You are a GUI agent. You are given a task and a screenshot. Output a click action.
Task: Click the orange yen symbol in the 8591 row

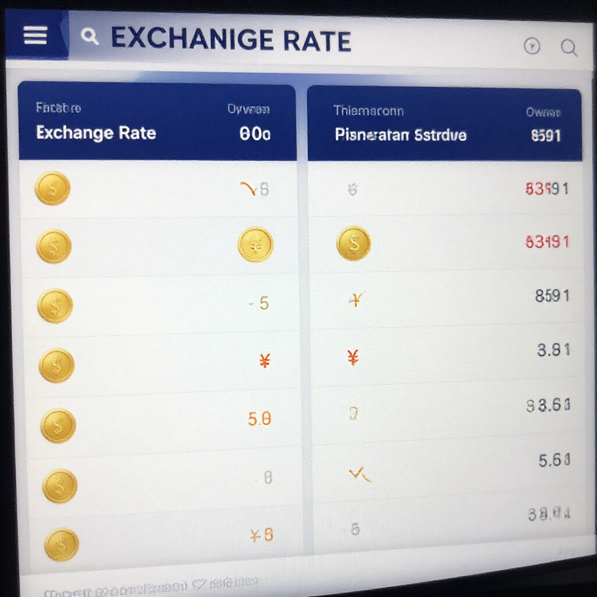pyautogui.click(x=356, y=300)
